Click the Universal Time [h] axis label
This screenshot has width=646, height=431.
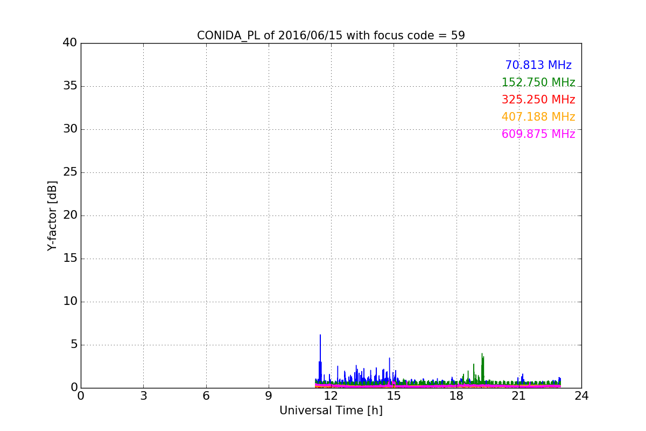331,411
